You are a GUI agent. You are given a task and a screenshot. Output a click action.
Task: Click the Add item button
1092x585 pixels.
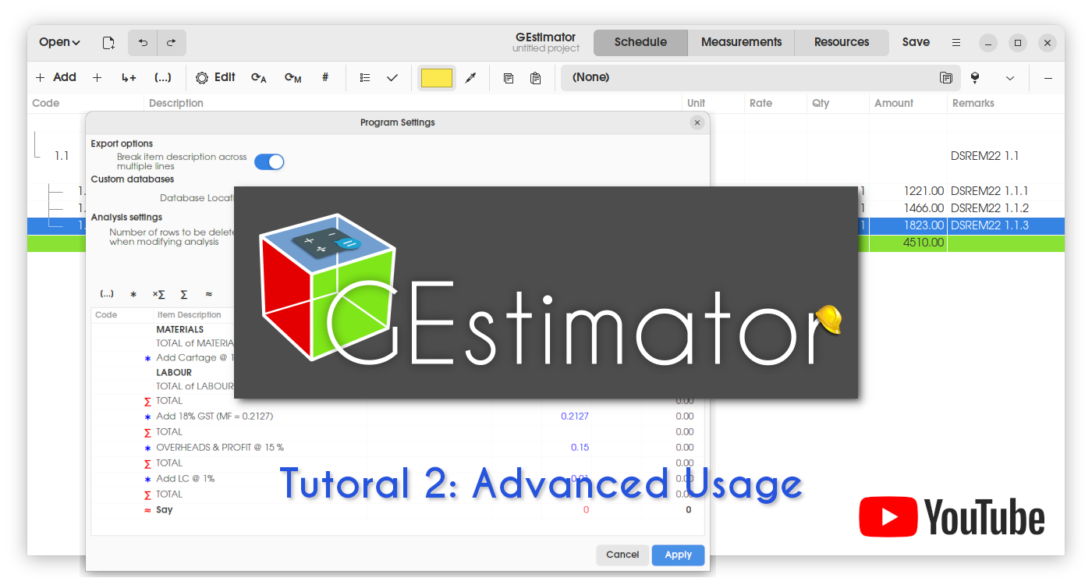[56, 77]
